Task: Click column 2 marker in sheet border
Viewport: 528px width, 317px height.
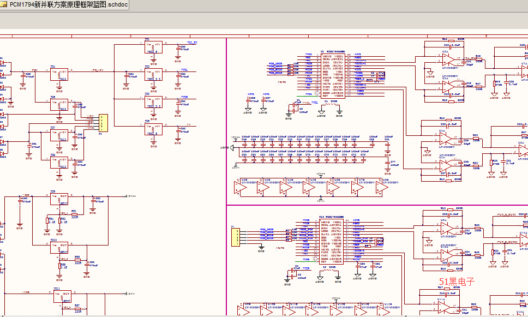Action: pyautogui.click(x=130, y=35)
